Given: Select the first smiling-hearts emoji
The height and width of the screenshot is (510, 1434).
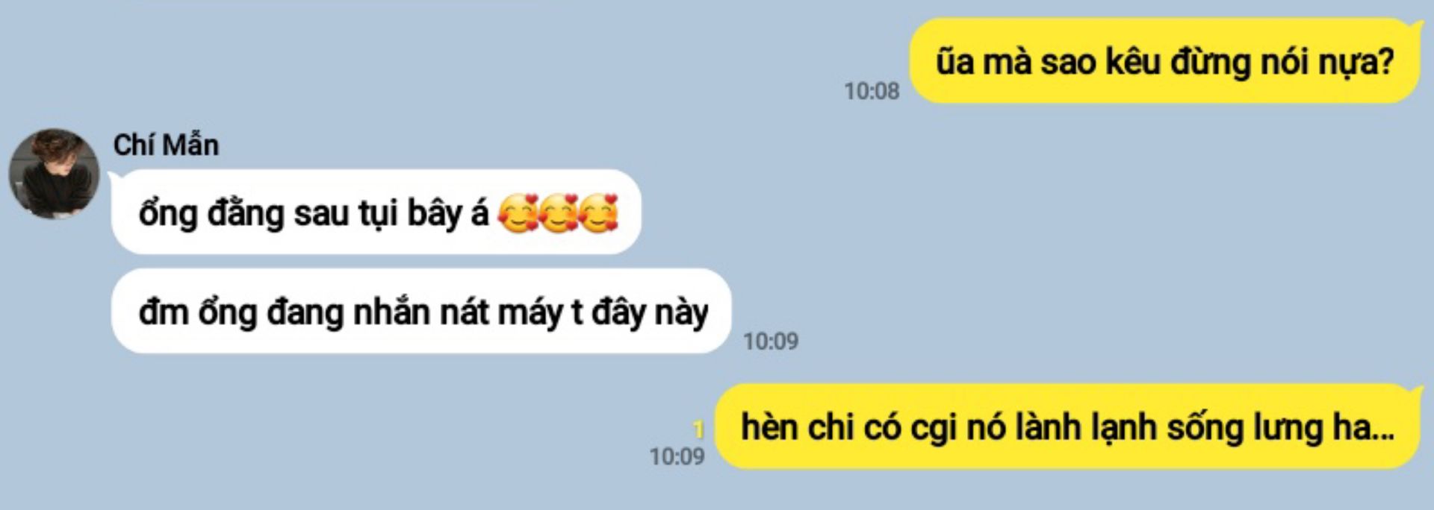Looking at the screenshot, I should pos(517,212).
